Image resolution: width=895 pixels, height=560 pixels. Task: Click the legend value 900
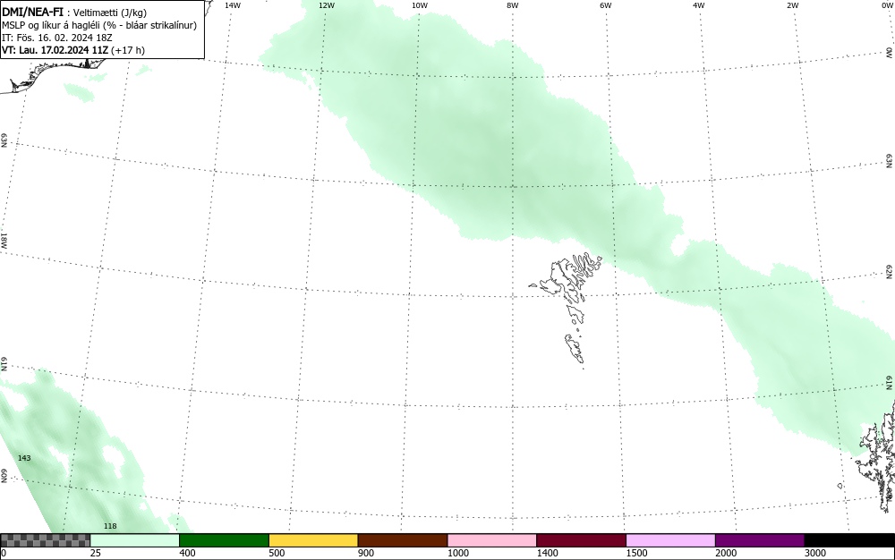[366, 553]
